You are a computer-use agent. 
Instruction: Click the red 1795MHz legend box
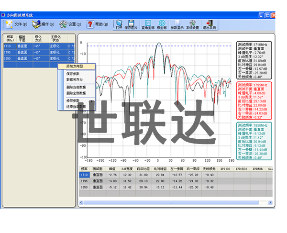[254, 101]
